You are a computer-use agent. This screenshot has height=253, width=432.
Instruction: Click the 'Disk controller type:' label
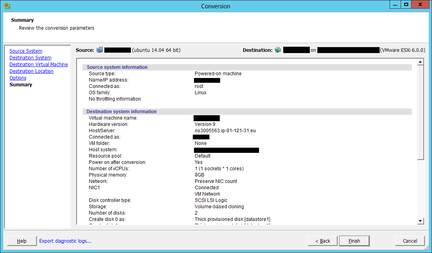click(110, 200)
